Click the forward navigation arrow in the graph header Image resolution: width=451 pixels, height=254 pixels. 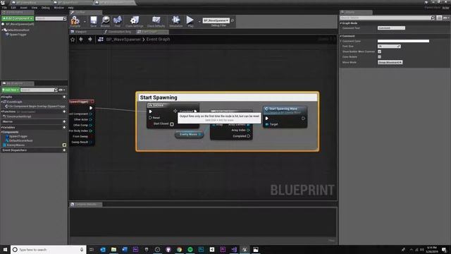click(90, 40)
